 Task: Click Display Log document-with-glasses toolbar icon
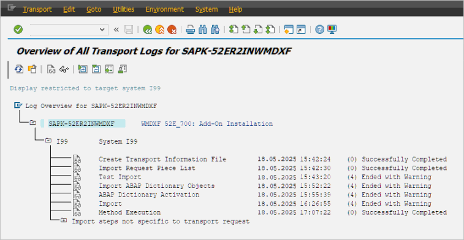(51, 69)
